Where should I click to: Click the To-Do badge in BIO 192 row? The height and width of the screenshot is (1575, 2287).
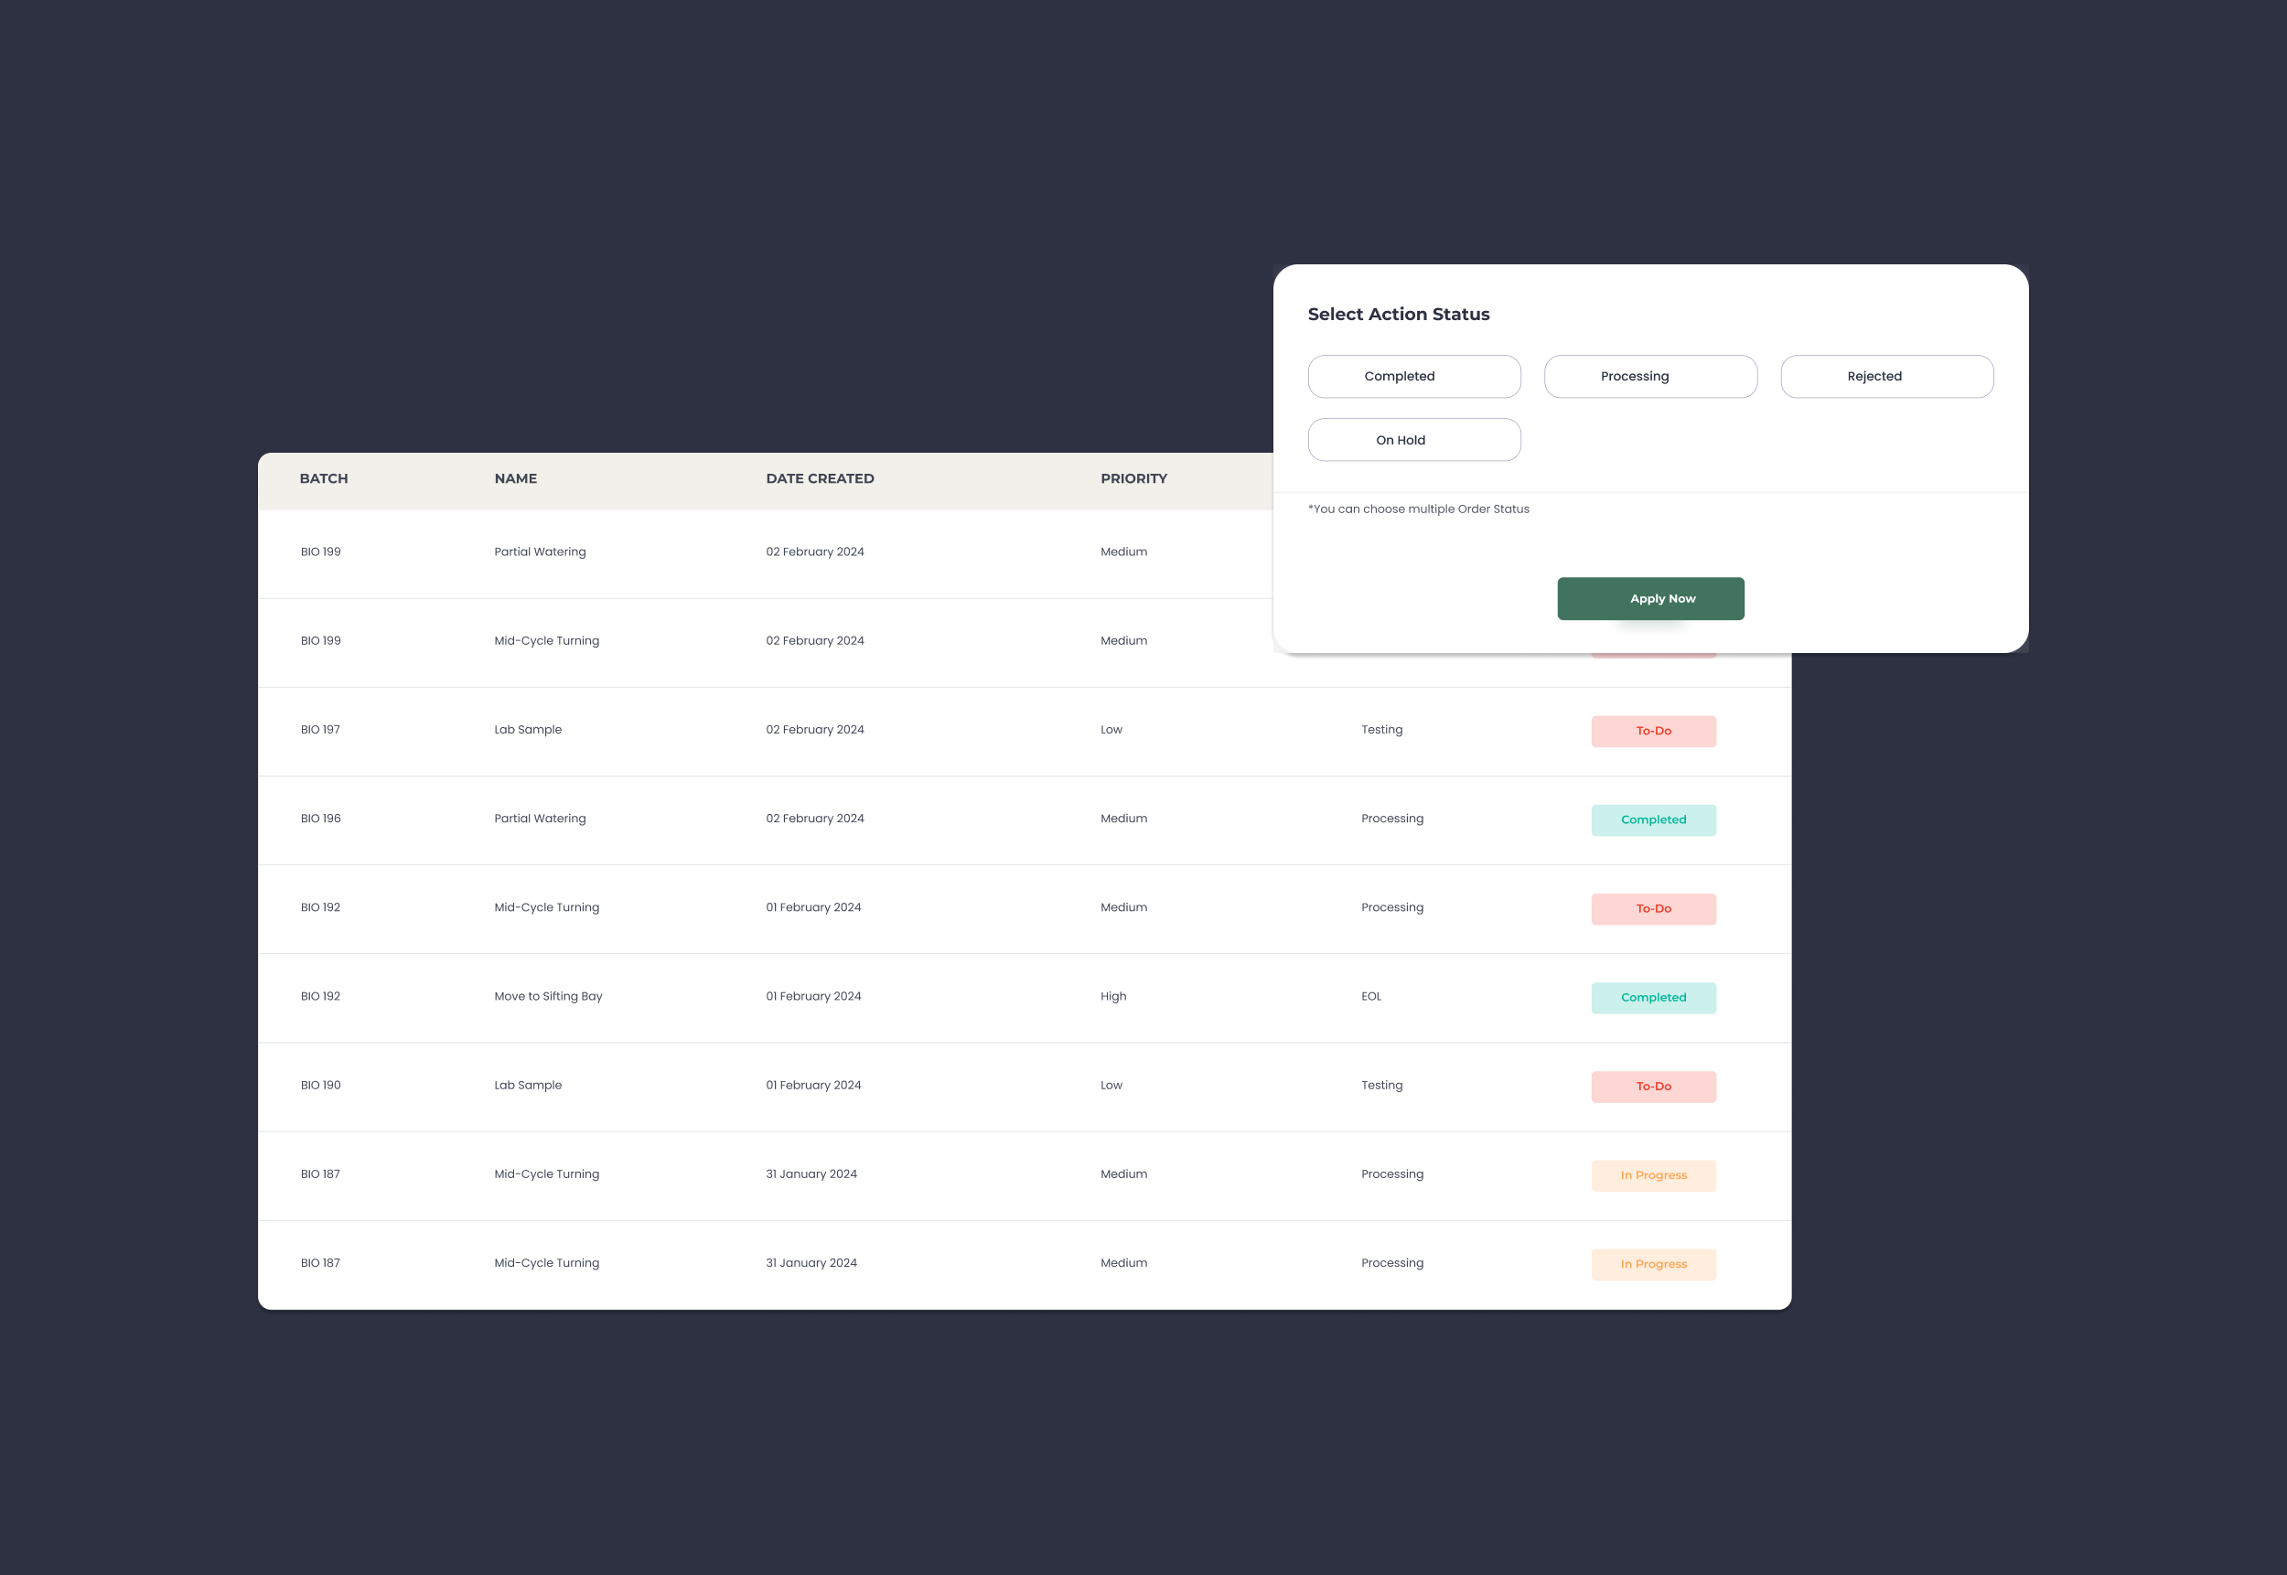tap(1653, 909)
